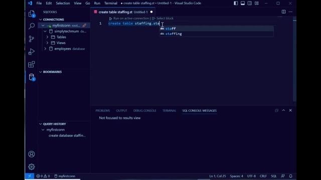Close the bottom panel
The height and width of the screenshot is (180, 321).
[290, 110]
